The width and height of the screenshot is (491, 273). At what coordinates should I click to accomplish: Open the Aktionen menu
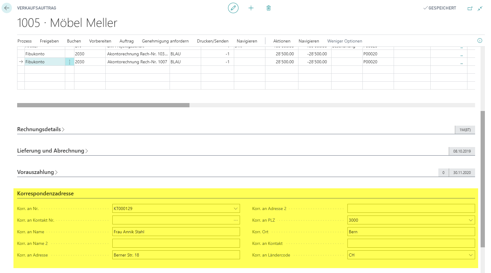pos(282,41)
